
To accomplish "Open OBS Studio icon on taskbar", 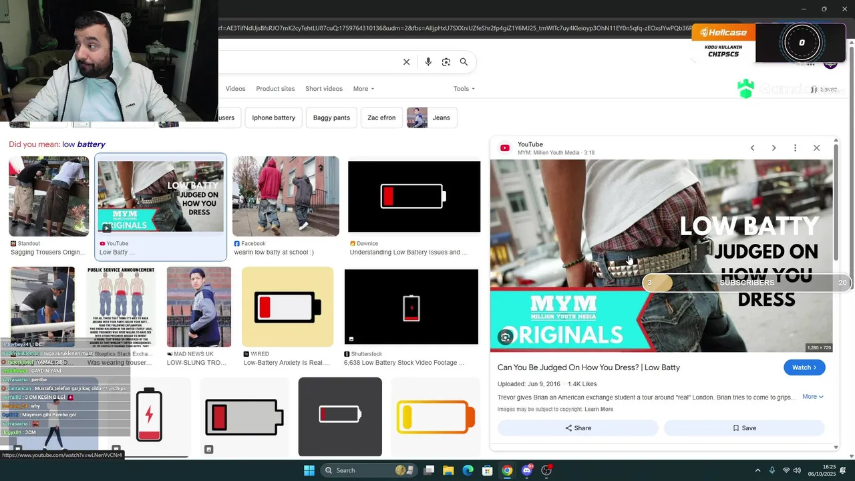I will [546, 470].
